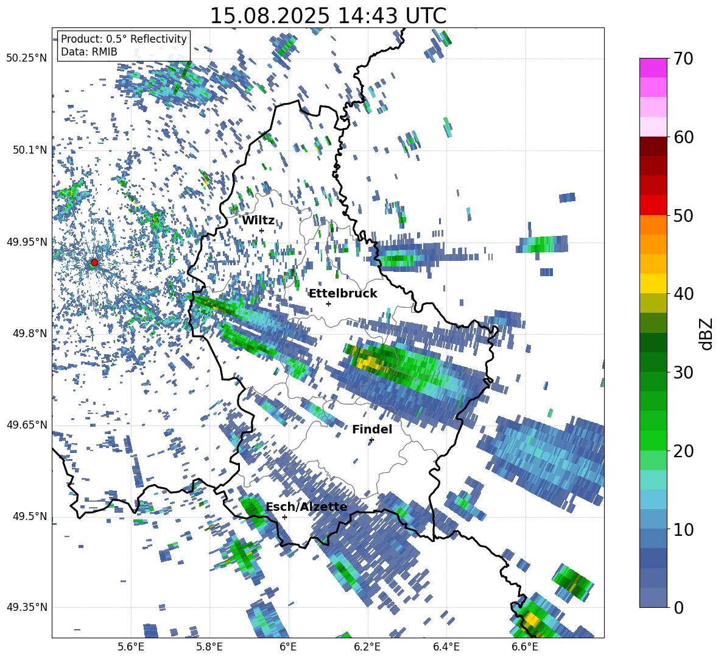Image resolution: width=721 pixels, height=659 pixels.
Task: Click the Data: RMIB text
Action: [89, 52]
